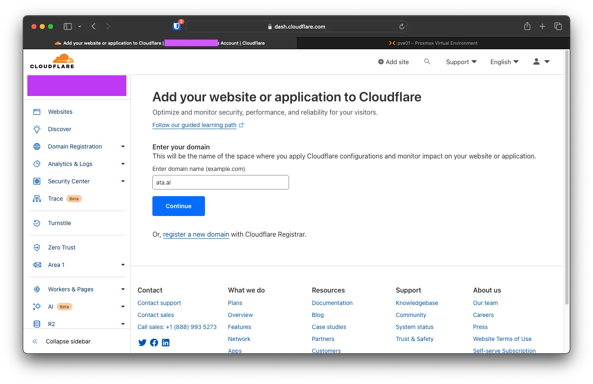Screen dimensions: 593x384
Task: Expand Security Center submenu arrow
Action: point(123,181)
